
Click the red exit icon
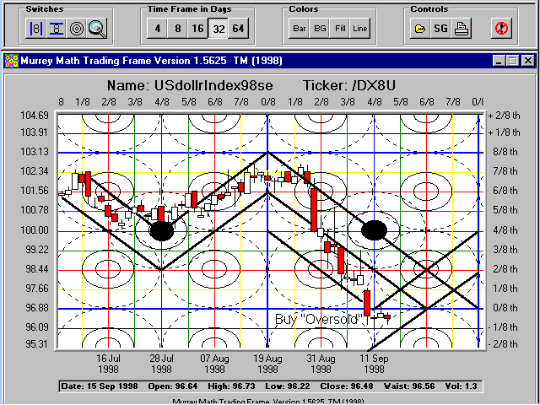(x=501, y=28)
